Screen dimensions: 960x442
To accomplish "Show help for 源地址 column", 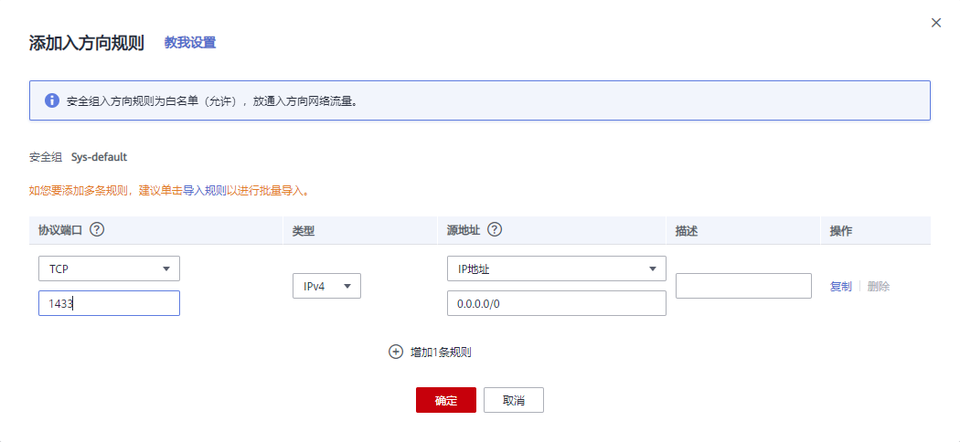I will 495,230.
